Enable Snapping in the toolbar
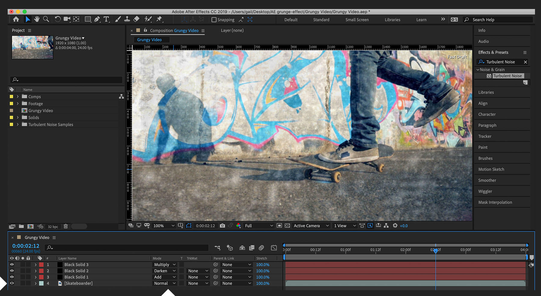Viewport: 541px width, 296px height. [x=214, y=20]
